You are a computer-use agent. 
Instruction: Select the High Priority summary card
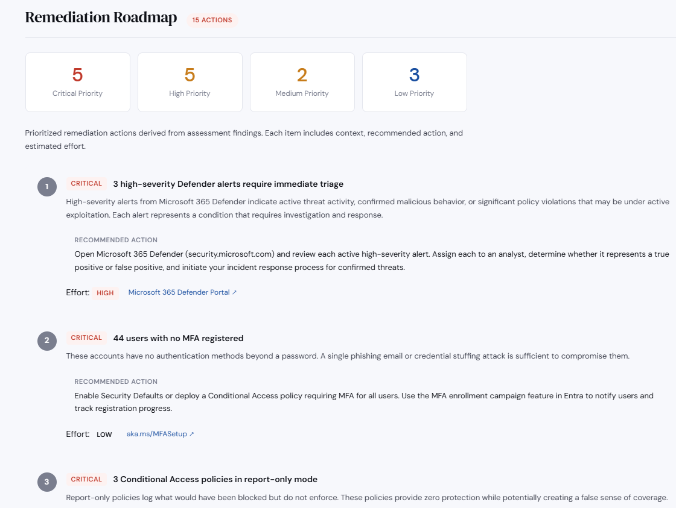(190, 82)
